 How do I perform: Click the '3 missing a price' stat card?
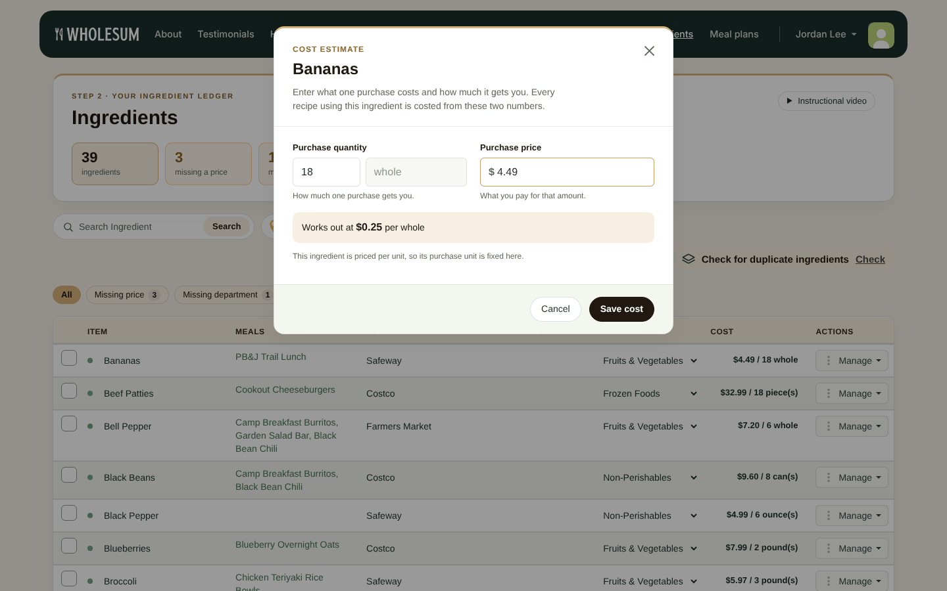(208, 164)
